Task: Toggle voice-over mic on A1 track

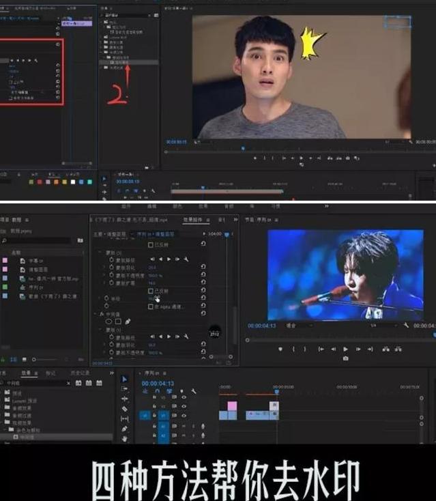Action: (203, 426)
